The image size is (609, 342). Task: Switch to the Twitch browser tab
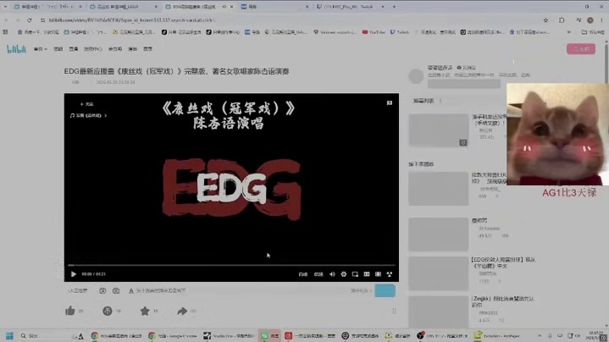(x=351, y=7)
